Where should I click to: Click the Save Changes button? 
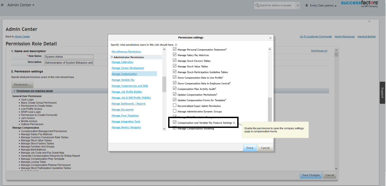(x=311, y=175)
